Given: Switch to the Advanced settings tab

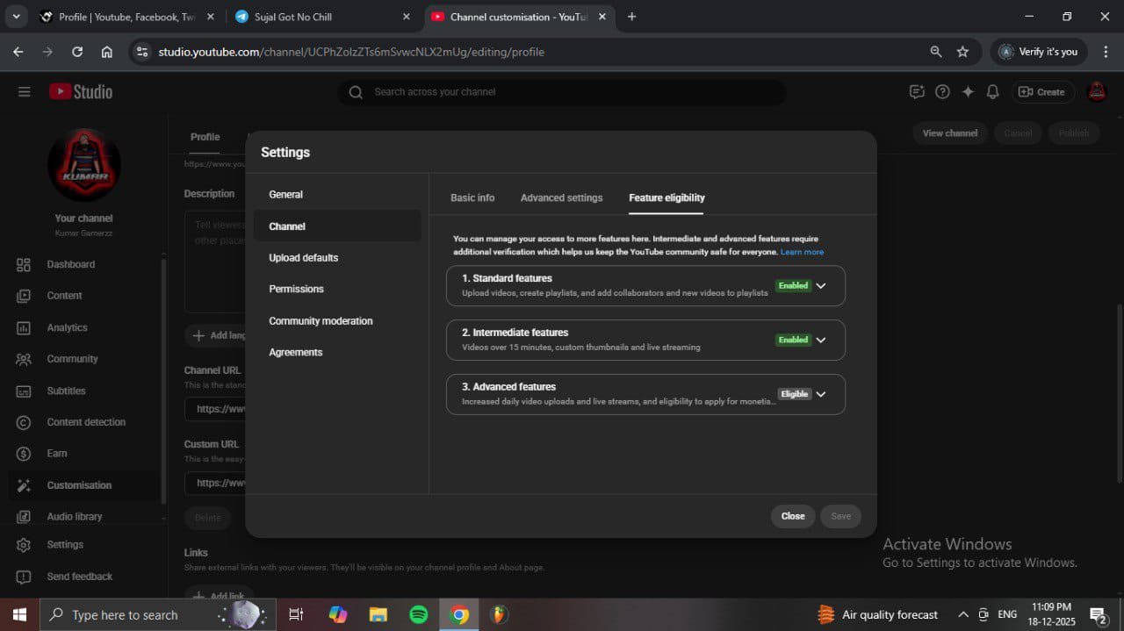Looking at the screenshot, I should [561, 197].
